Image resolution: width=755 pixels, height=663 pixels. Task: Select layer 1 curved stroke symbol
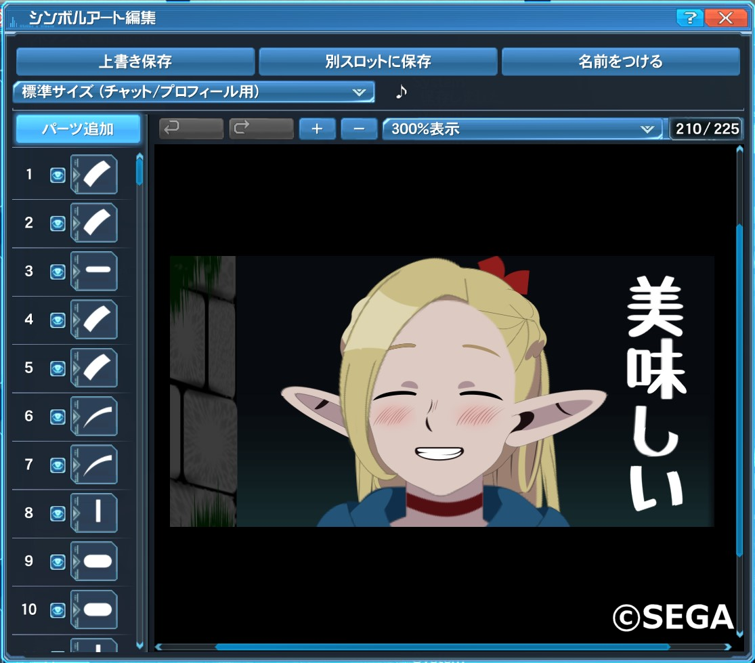[x=94, y=174]
